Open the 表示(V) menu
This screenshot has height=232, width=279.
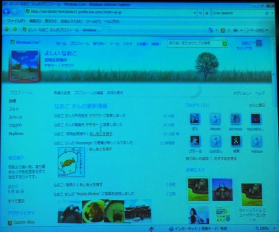[x=51, y=21]
